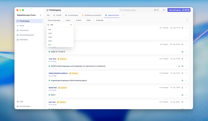This screenshot has height=121, width=208.
Task: Switch to the Unvollständig tab
Action: point(72,15)
